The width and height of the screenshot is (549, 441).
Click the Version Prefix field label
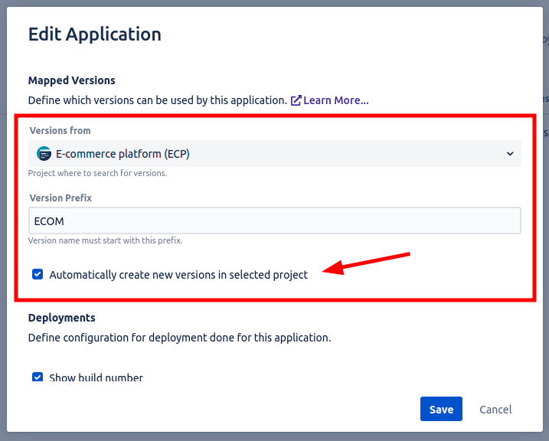(60, 198)
